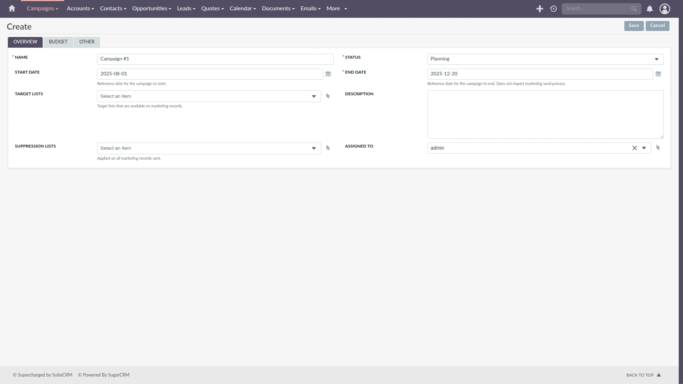The height and width of the screenshot is (384, 683).
Task: Open the End Date calendar picker
Action: pos(658,74)
